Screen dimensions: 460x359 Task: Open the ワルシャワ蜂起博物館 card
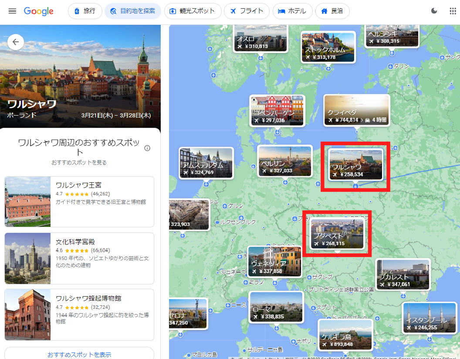tap(79, 315)
